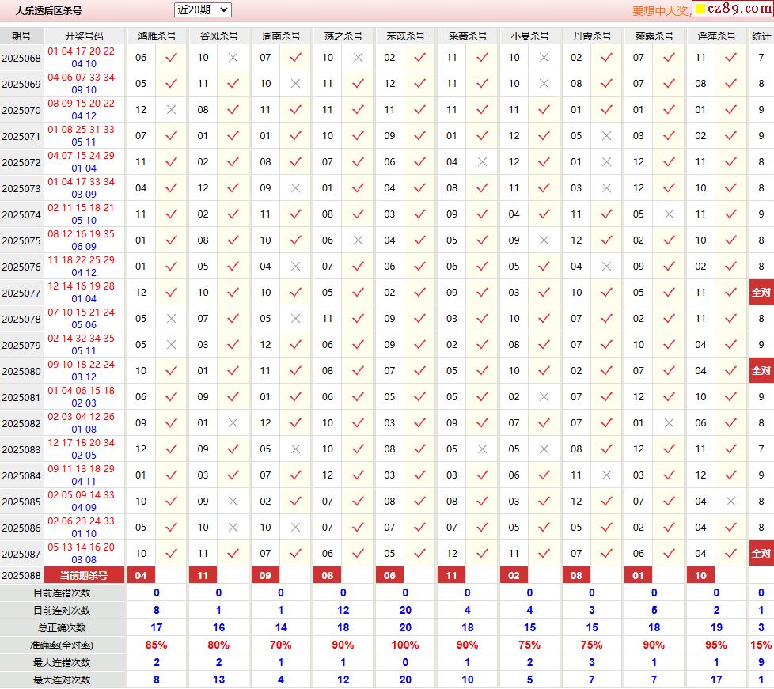Click the 浮萍杀号 column header
This screenshot has width=774, height=689.
tap(716, 36)
